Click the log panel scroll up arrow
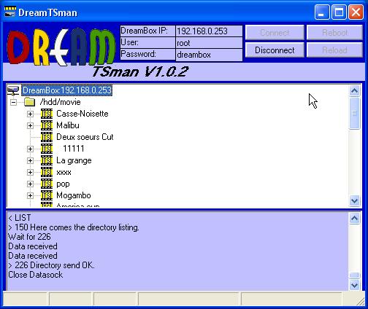The height and width of the screenshot is (309, 368). [x=354, y=219]
